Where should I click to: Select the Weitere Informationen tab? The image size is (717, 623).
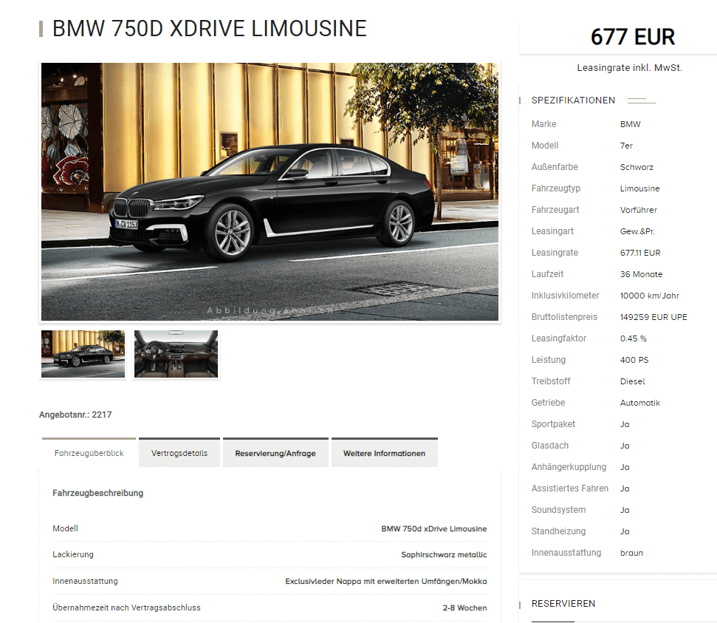(384, 453)
